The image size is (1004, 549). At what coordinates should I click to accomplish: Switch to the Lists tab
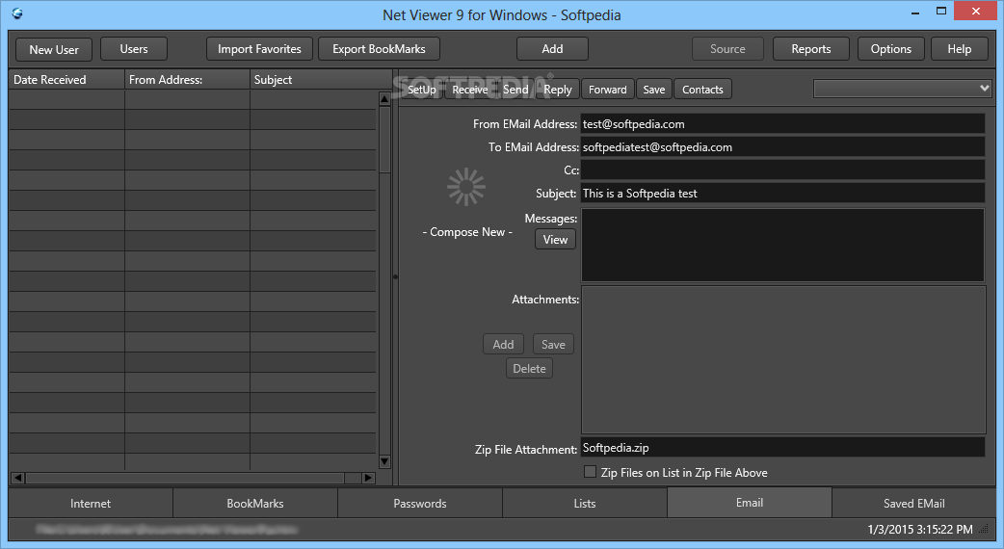pyautogui.click(x=585, y=504)
